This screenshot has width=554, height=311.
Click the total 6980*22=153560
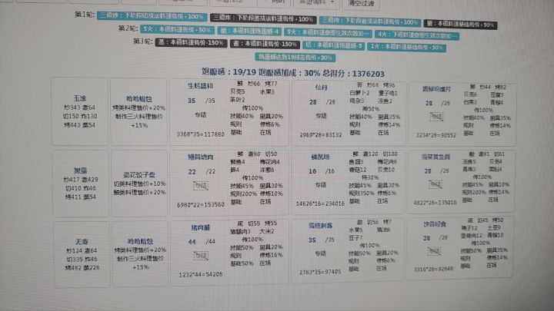point(201,204)
